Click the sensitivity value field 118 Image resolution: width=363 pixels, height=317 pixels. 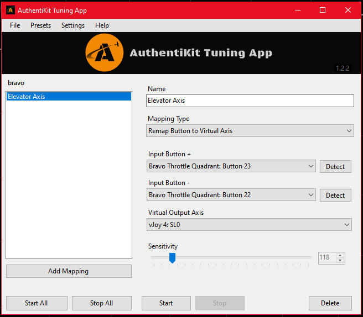pyautogui.click(x=327, y=257)
